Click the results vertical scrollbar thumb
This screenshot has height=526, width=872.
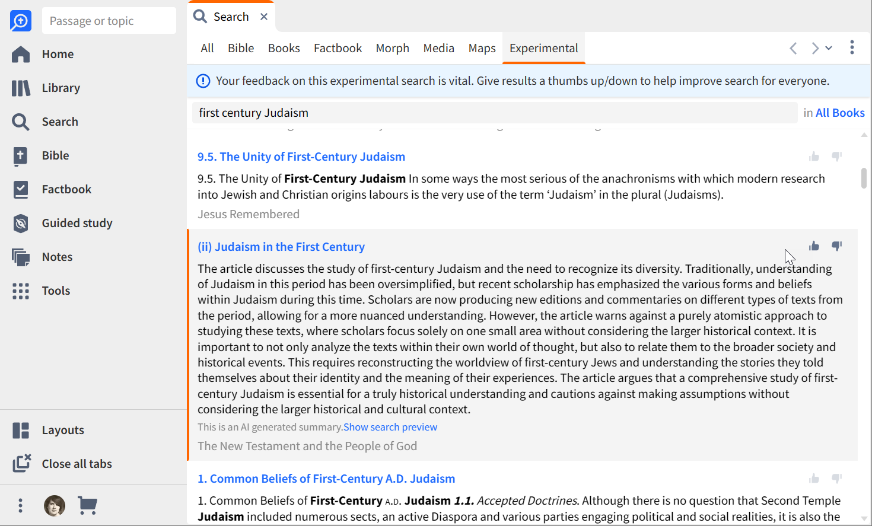coord(864,178)
